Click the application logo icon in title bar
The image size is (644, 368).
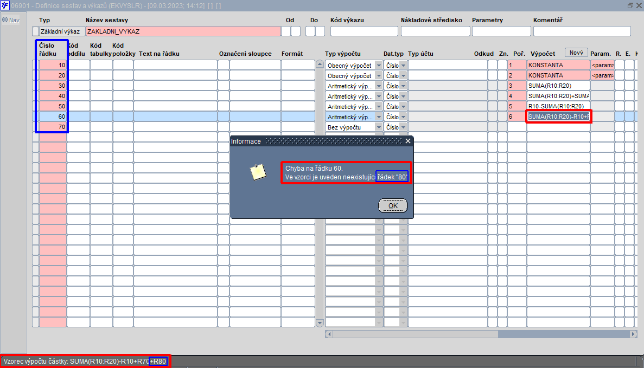pyautogui.click(x=4, y=5)
